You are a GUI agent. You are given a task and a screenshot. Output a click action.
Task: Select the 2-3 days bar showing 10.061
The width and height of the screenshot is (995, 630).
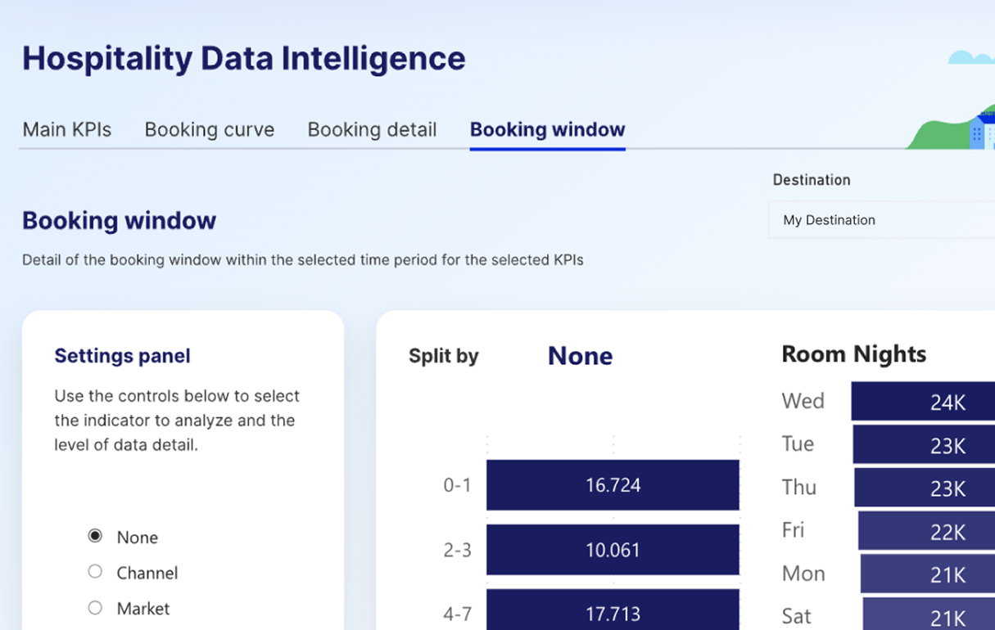(x=613, y=550)
